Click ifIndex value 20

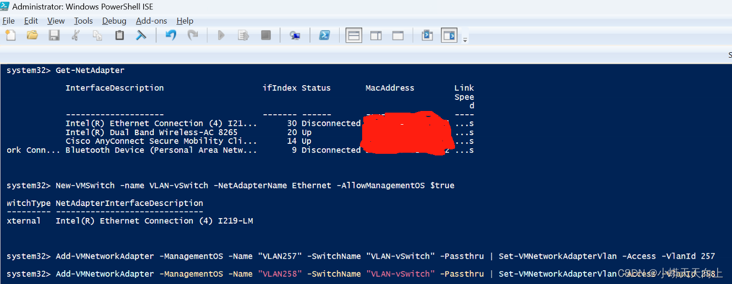[292, 132]
